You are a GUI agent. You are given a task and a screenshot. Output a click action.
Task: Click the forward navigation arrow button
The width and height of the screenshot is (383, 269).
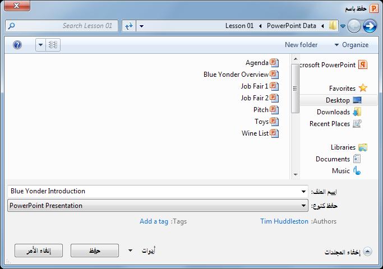tap(370, 26)
